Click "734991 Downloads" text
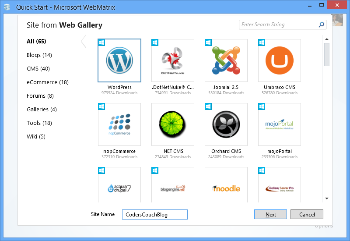350x241 pixels. pyautogui.click(x=173, y=93)
